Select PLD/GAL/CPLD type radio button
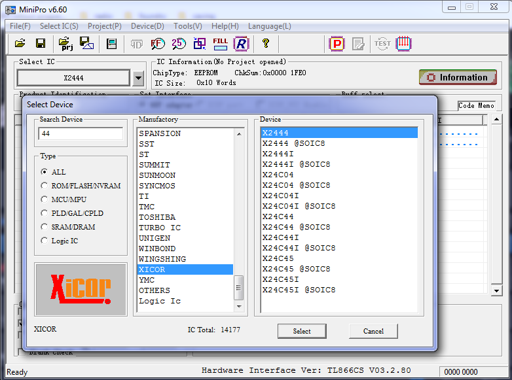Screen dimensions: 512x380 [44, 213]
